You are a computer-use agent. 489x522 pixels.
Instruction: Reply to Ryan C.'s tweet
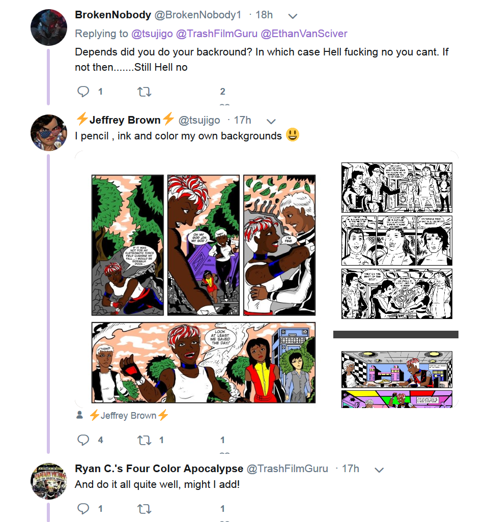coord(83,509)
